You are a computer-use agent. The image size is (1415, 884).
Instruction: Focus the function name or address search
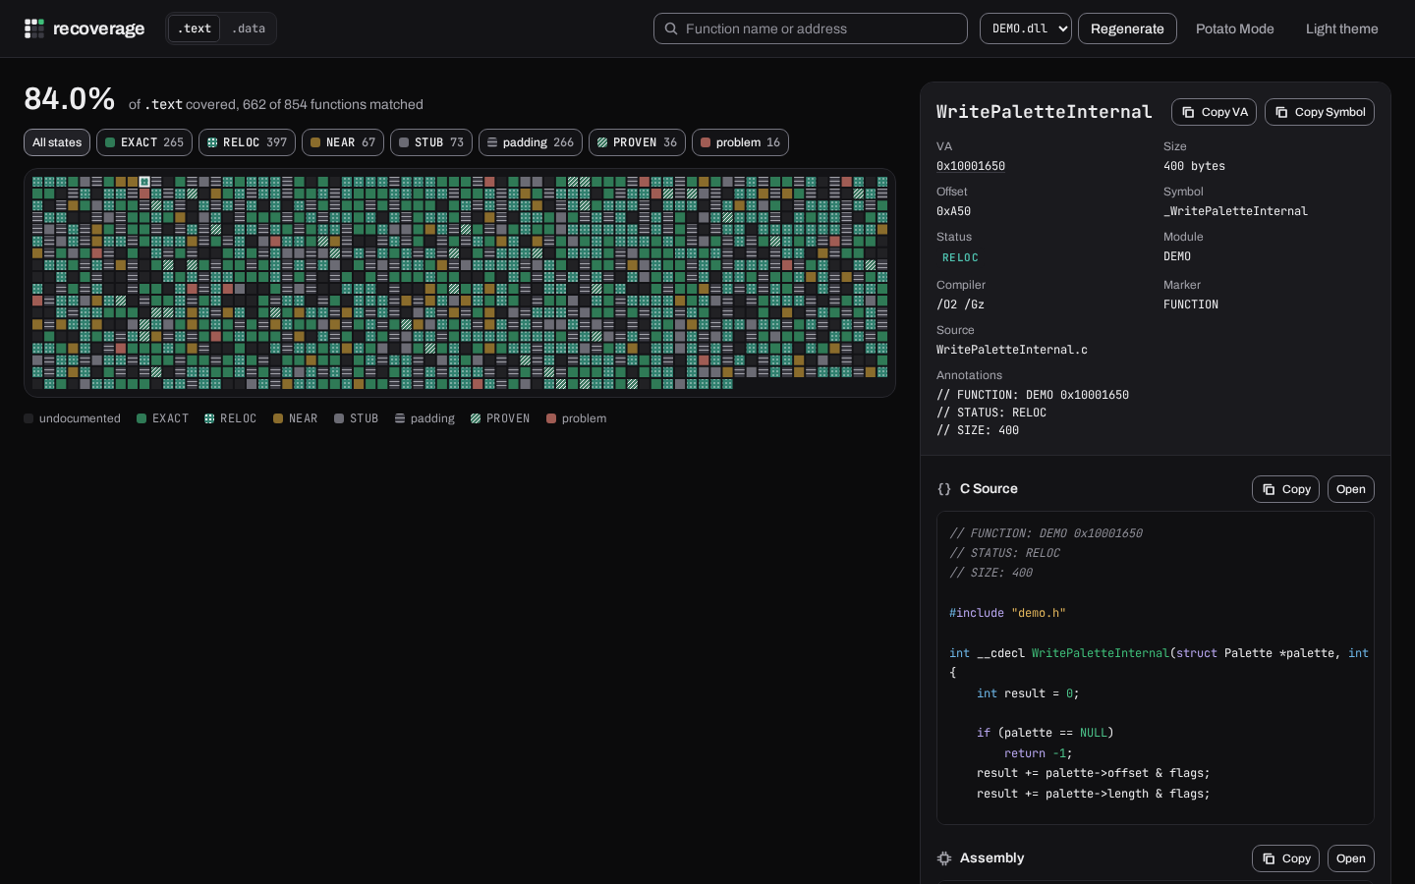point(811,28)
